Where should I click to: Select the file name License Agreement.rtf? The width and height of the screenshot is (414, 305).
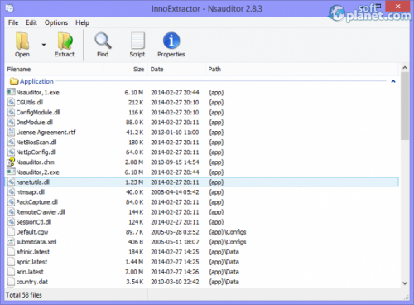tap(46, 133)
